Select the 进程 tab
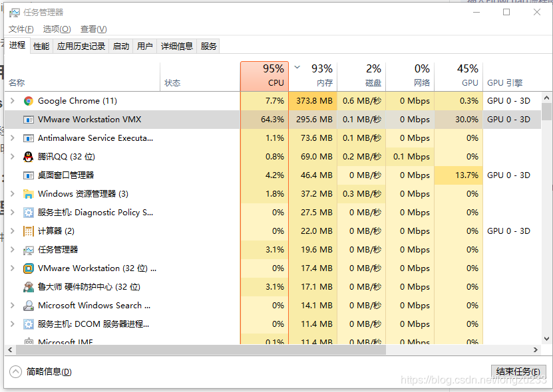Viewport: 553px width, 392px height. click(x=17, y=45)
